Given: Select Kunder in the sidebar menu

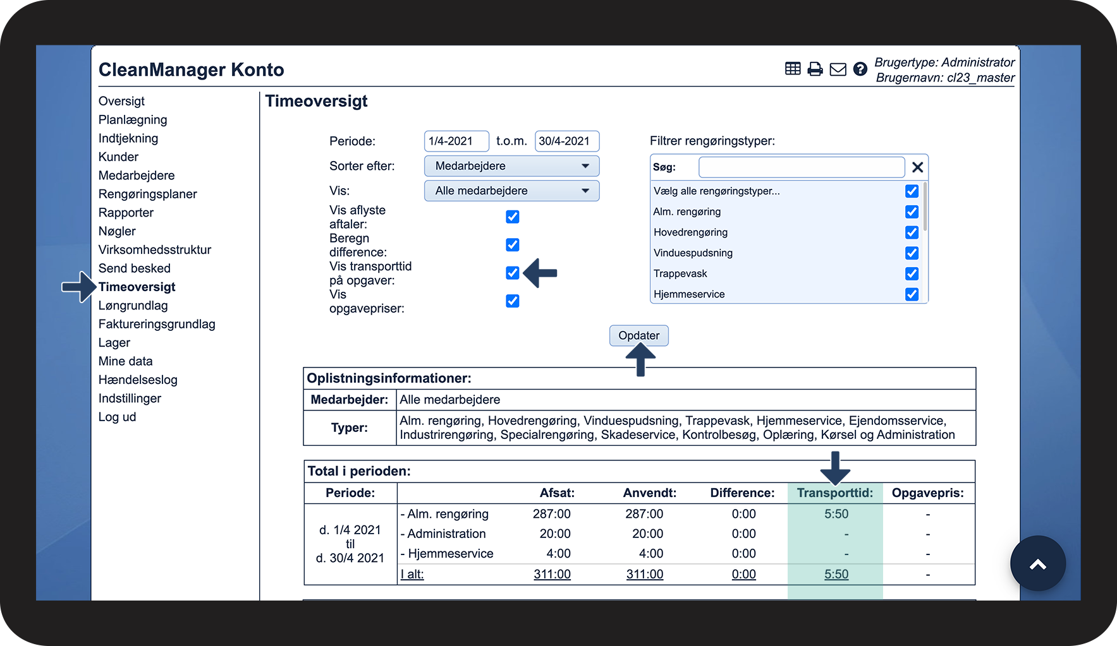Looking at the screenshot, I should 118,157.
